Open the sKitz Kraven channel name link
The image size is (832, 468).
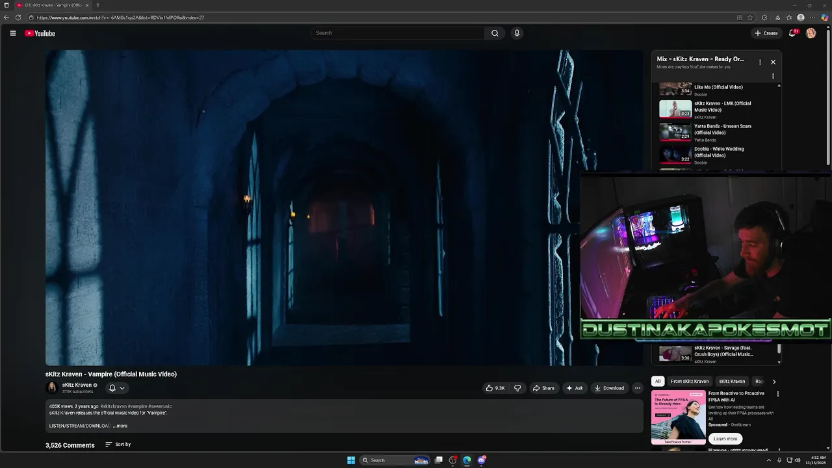77,385
